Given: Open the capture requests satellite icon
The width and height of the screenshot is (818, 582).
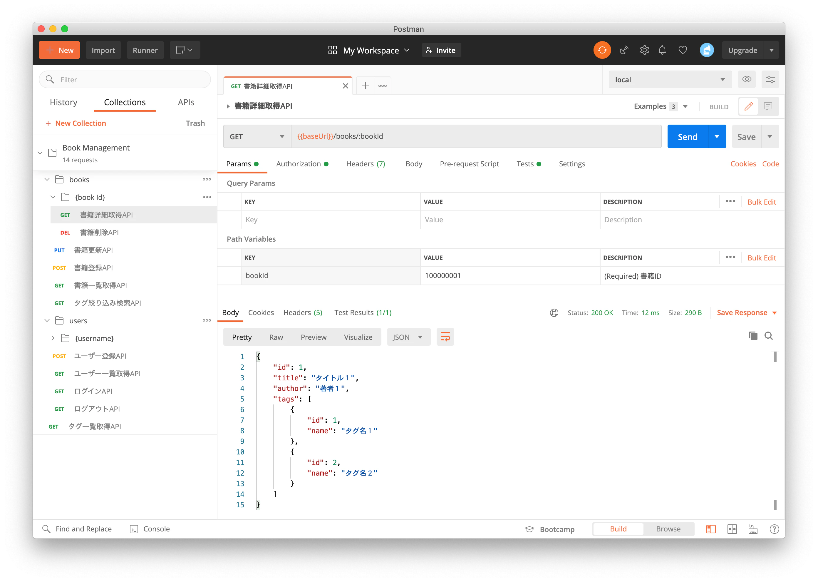Looking at the screenshot, I should (x=624, y=50).
